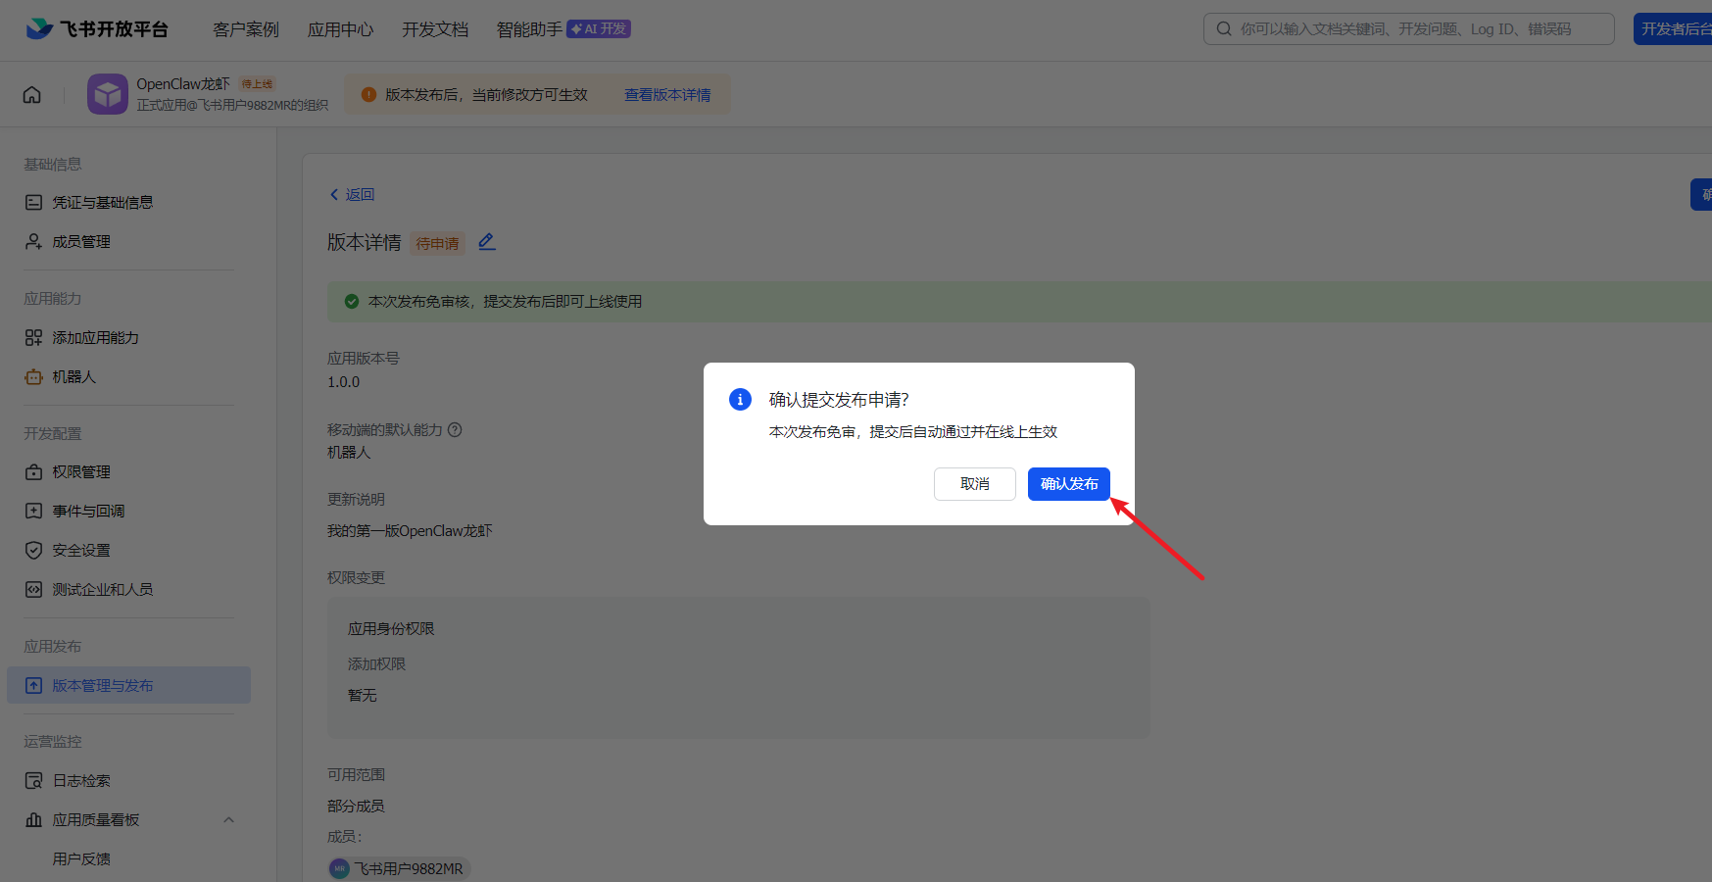Click the 飞书开放平台 logo

click(x=97, y=28)
